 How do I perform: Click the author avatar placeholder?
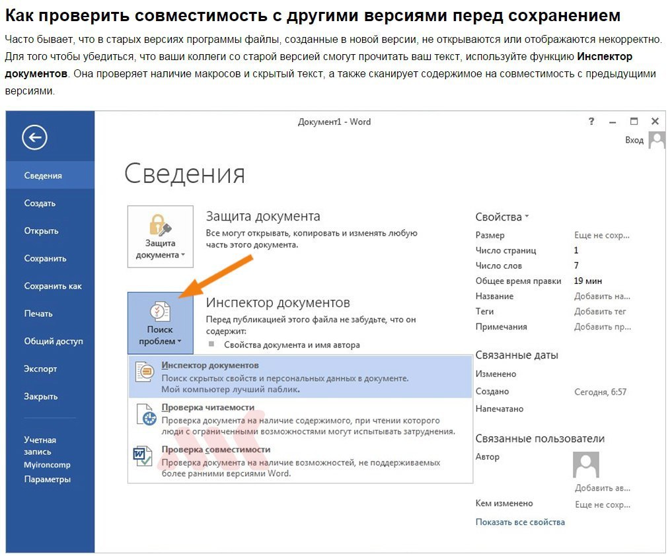coord(586,465)
